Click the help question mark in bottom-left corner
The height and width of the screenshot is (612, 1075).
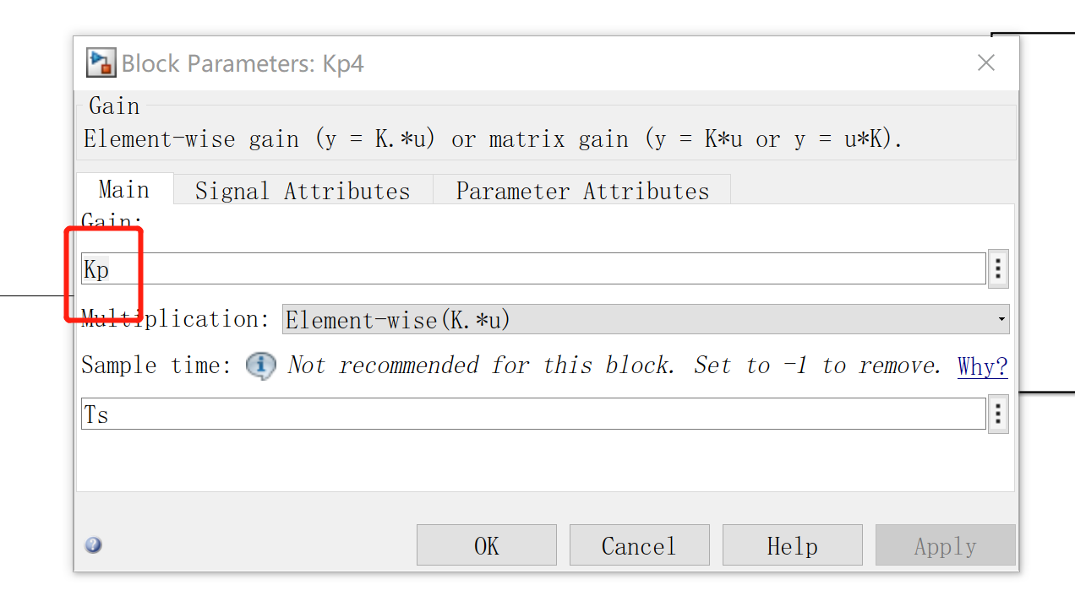pos(93,545)
